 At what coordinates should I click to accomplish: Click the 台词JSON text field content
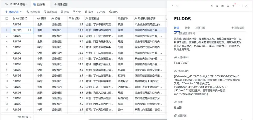(208, 85)
